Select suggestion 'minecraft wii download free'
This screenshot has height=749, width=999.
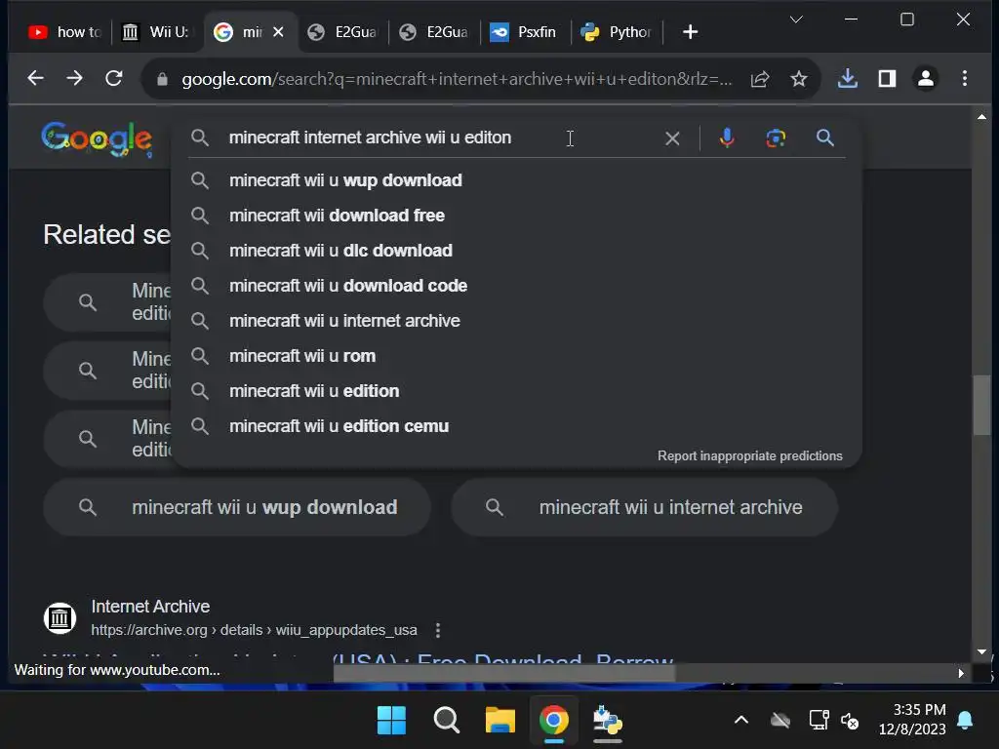click(517, 216)
